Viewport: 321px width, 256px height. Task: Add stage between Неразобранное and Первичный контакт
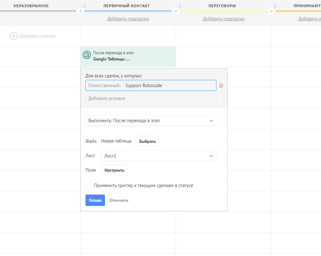[80, 11]
